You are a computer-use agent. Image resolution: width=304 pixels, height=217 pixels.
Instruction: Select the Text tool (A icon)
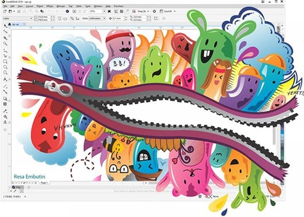coord(5,80)
